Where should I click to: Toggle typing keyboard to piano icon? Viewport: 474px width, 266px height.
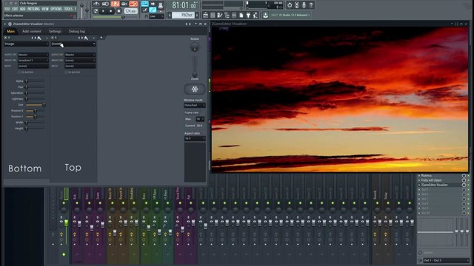click(145, 4)
